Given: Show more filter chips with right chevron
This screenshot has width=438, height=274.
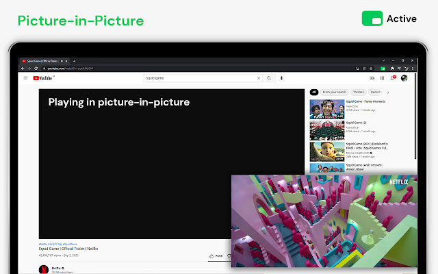Looking at the screenshot, I should (x=388, y=92).
